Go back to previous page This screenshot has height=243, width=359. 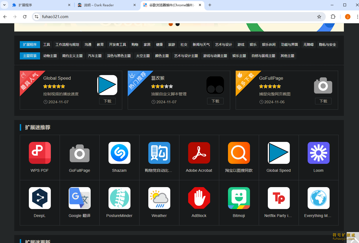pyautogui.click(x=5, y=17)
